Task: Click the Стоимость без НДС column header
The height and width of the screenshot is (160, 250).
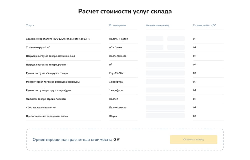Action: click(204, 25)
